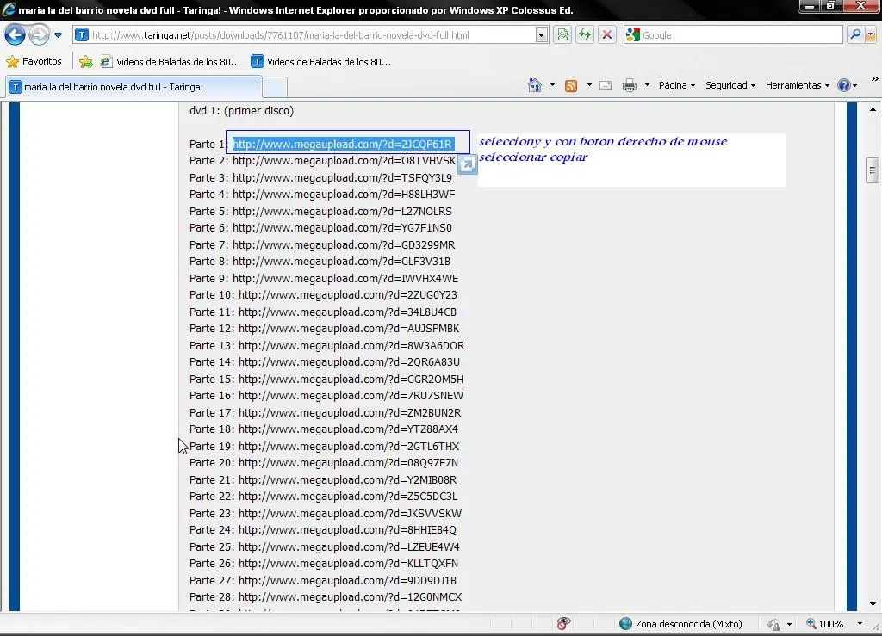Screen dimensions: 882x636
Task: Click Parte 28 link ending 12G0NMCX
Action: (x=351, y=597)
